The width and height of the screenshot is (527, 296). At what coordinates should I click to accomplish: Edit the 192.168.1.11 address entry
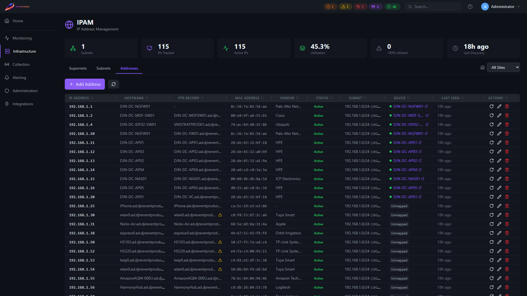tap(499, 143)
